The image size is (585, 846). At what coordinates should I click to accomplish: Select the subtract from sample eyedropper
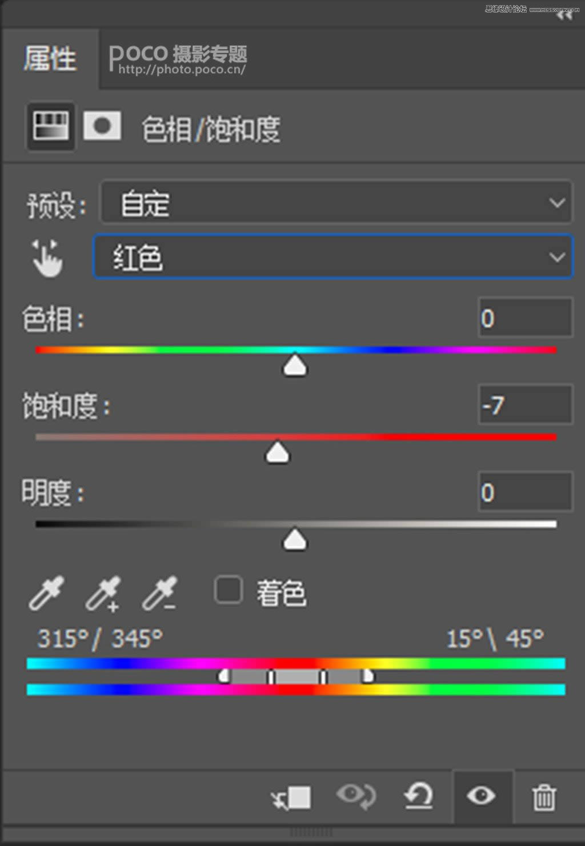pyautogui.click(x=160, y=594)
